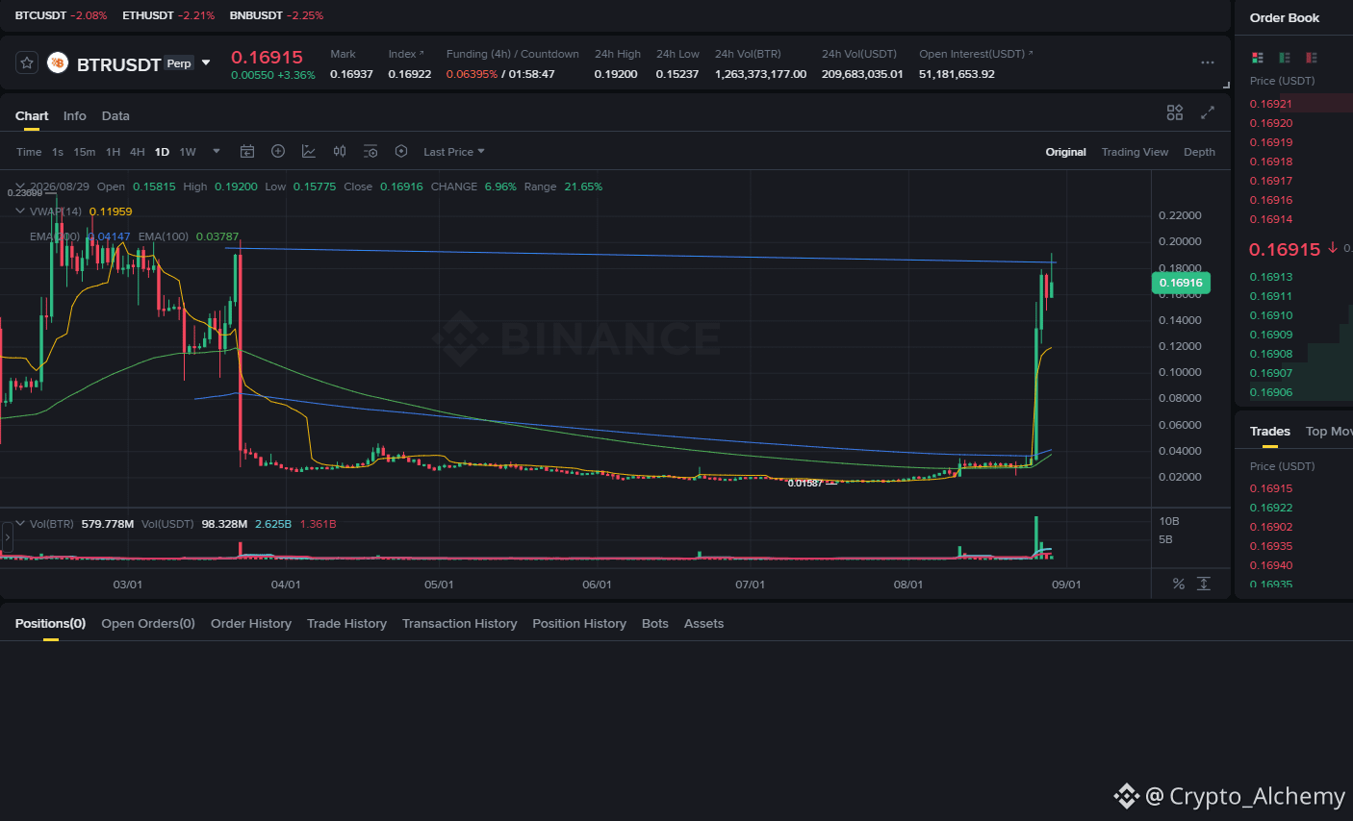Open the Chart tab
1353x821 pixels.
point(32,115)
